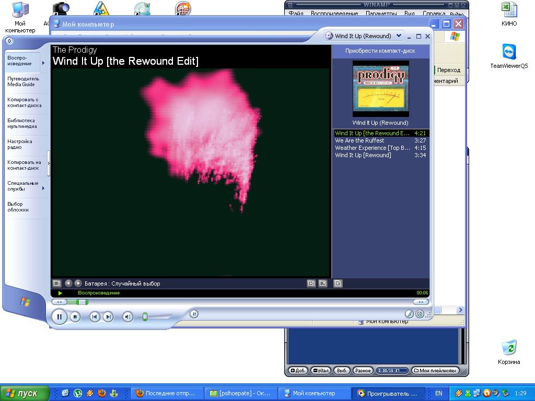Open Библиотека мультимедиа tab
This screenshot has width=535, height=401.
pos(22,123)
